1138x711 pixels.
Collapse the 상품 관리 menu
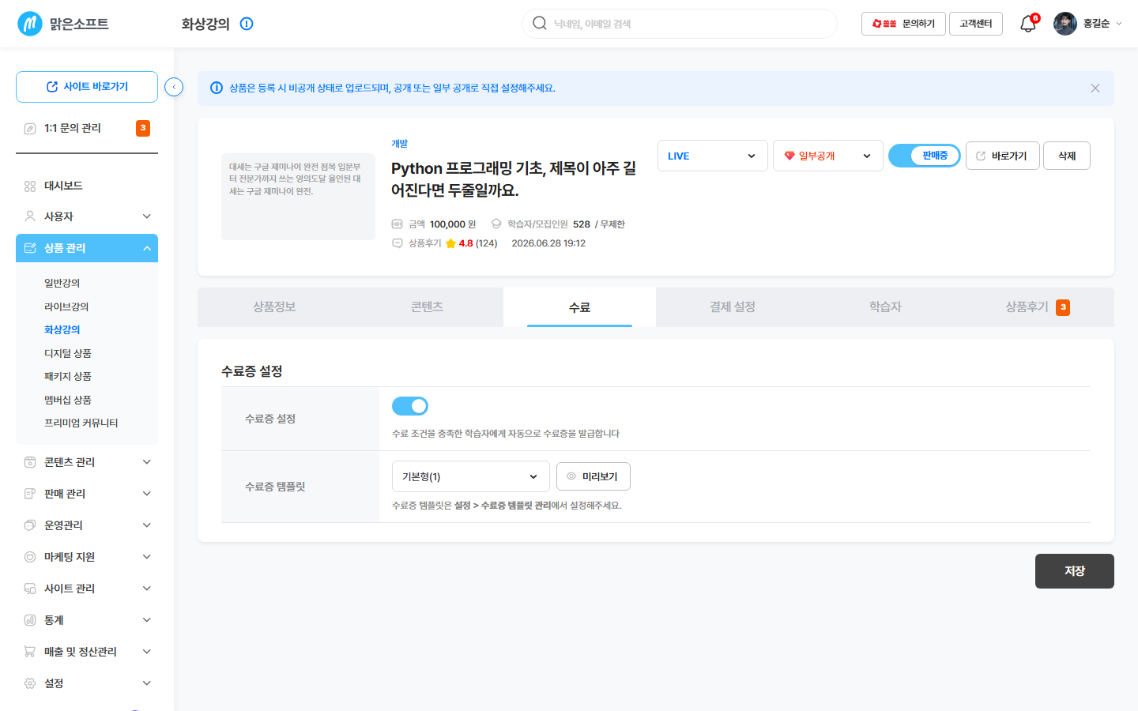(x=147, y=248)
